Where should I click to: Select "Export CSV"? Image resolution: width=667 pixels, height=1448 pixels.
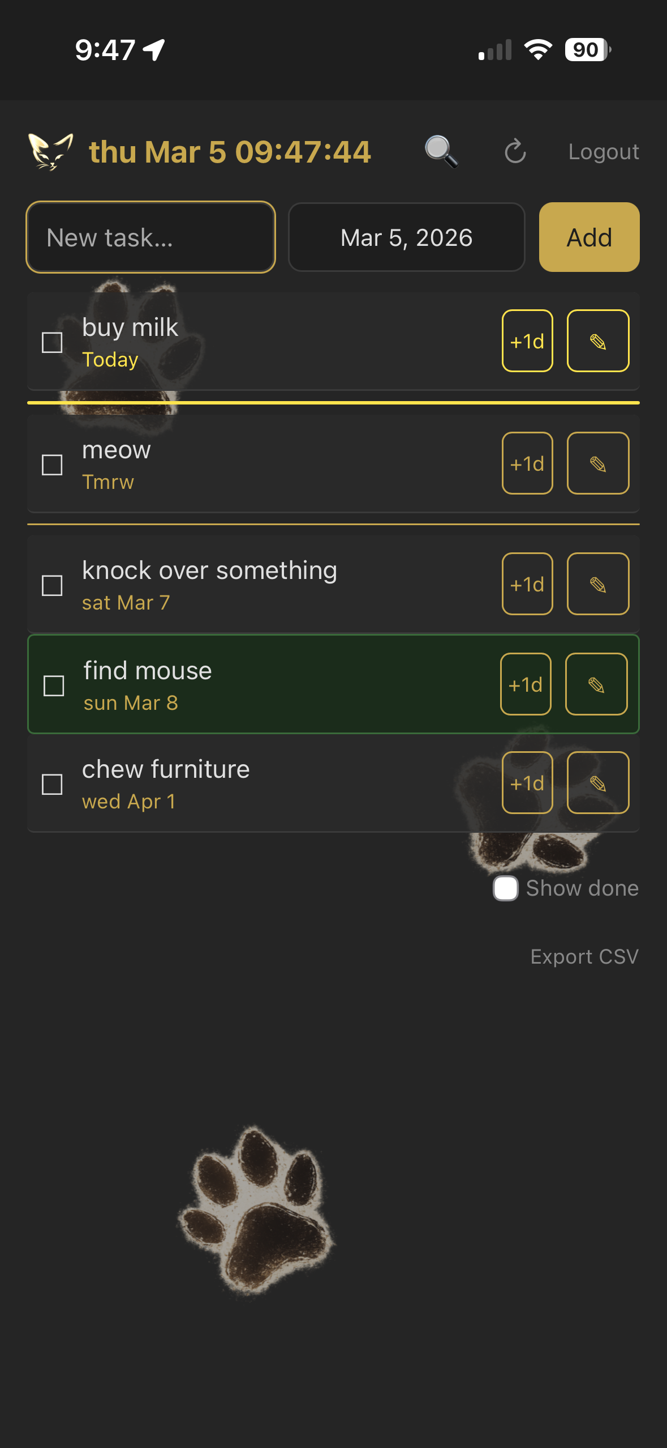pyautogui.click(x=584, y=956)
